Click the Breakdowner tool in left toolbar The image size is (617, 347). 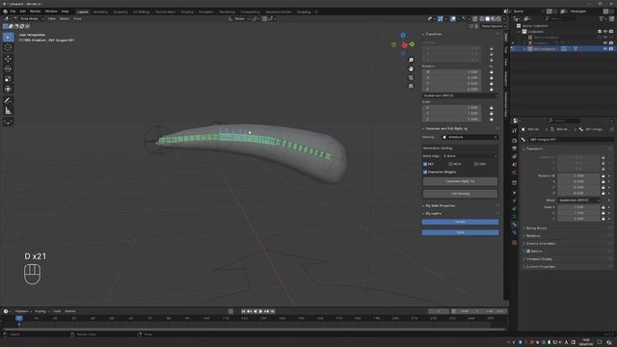8,122
